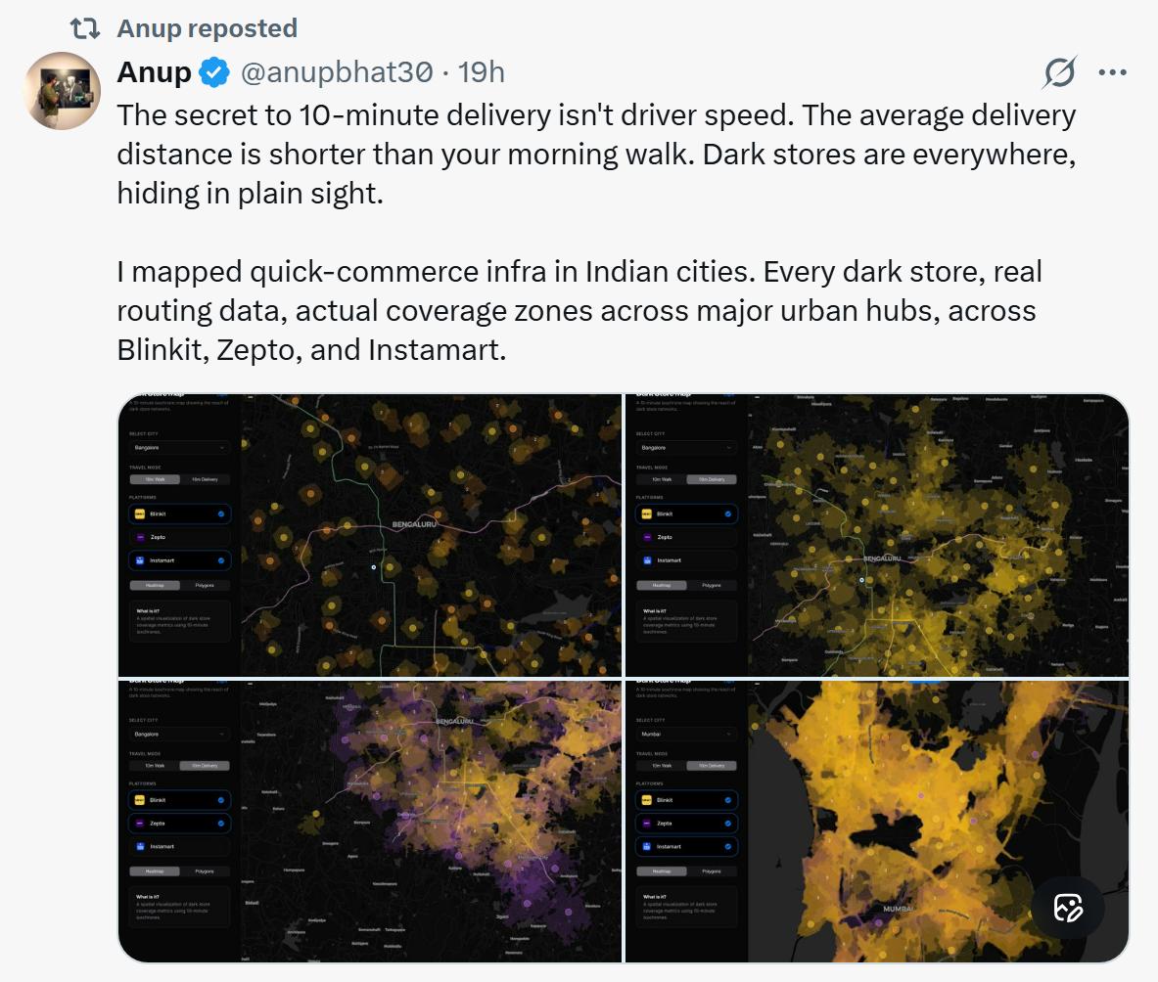Screen dimensions: 1158x982
Task: Click the "Anup reposted" link
Action: click(207, 29)
